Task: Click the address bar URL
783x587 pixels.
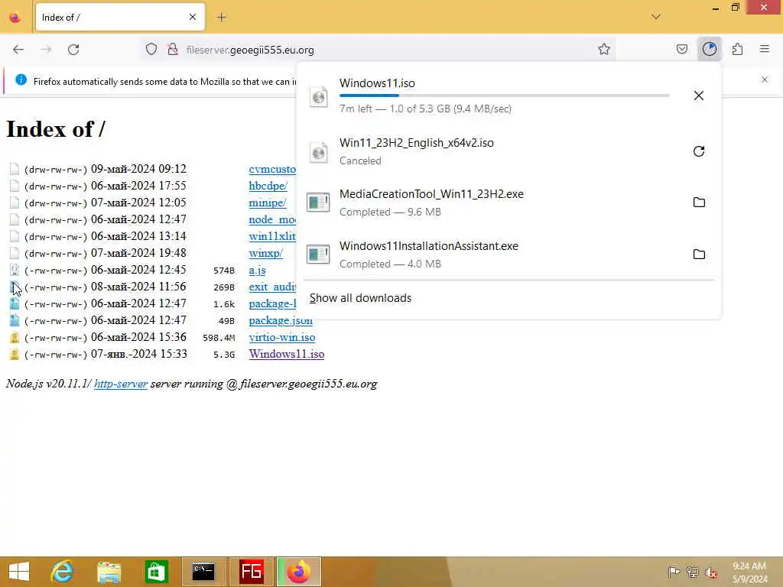Action: coord(250,50)
